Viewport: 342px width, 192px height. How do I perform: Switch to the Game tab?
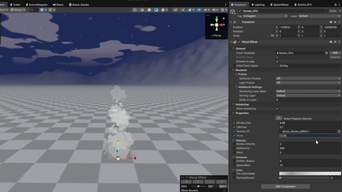(58, 5)
